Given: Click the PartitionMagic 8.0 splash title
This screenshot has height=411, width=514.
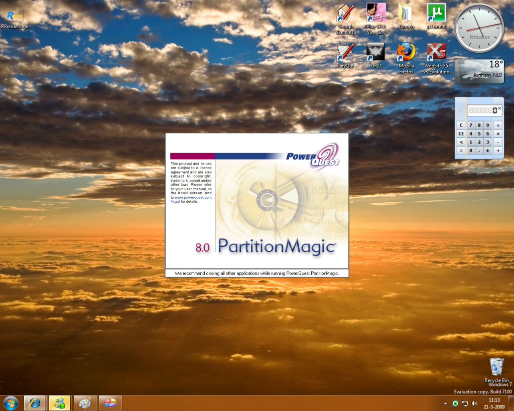Looking at the screenshot, I should 265,247.
